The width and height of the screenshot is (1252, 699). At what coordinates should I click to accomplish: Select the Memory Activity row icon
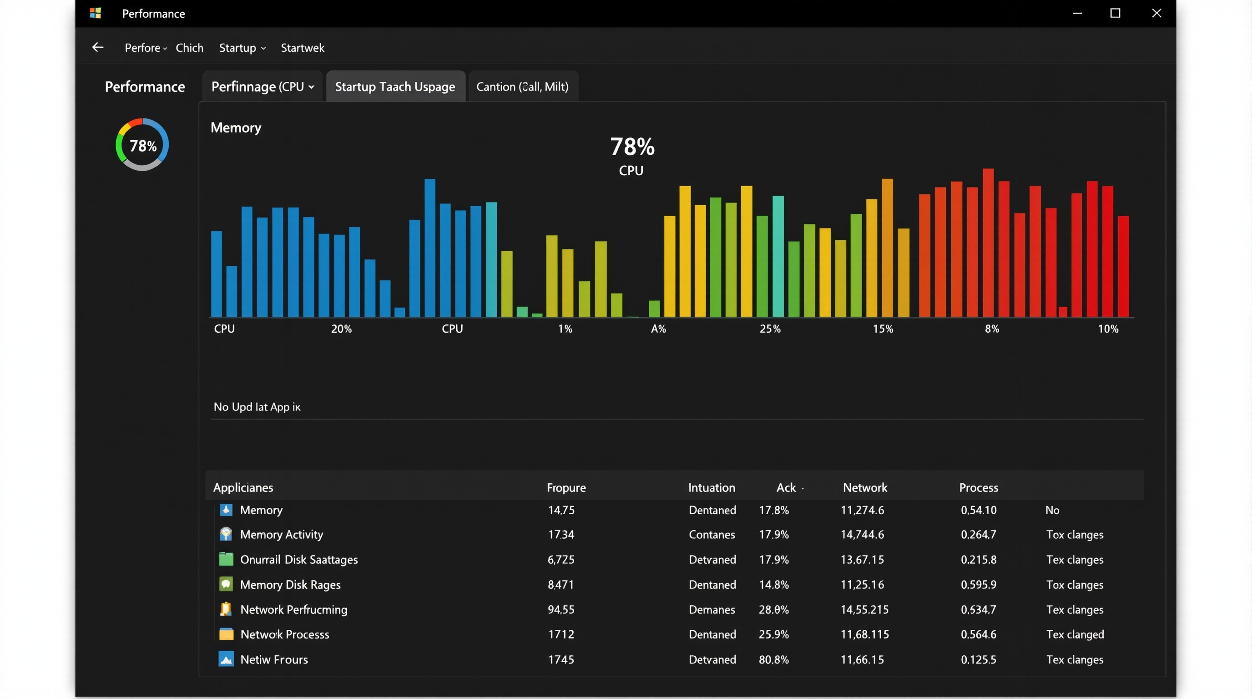click(226, 534)
